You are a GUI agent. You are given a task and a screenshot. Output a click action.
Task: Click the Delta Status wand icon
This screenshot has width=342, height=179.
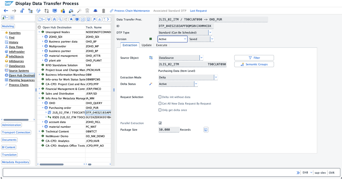(x=151, y=84)
